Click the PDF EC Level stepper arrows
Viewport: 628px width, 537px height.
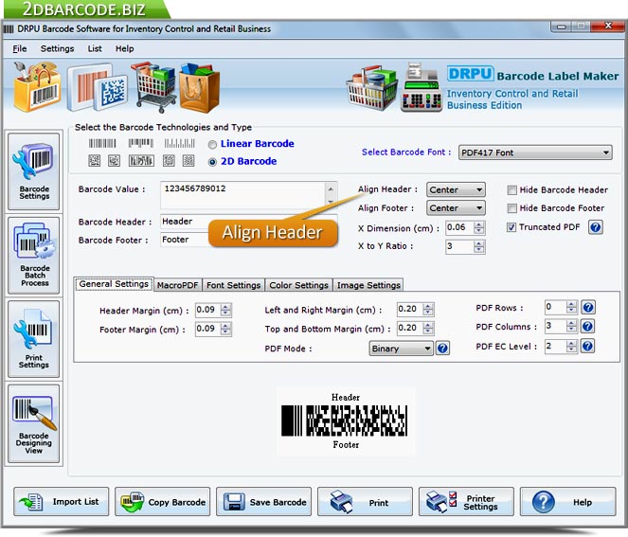tap(572, 346)
